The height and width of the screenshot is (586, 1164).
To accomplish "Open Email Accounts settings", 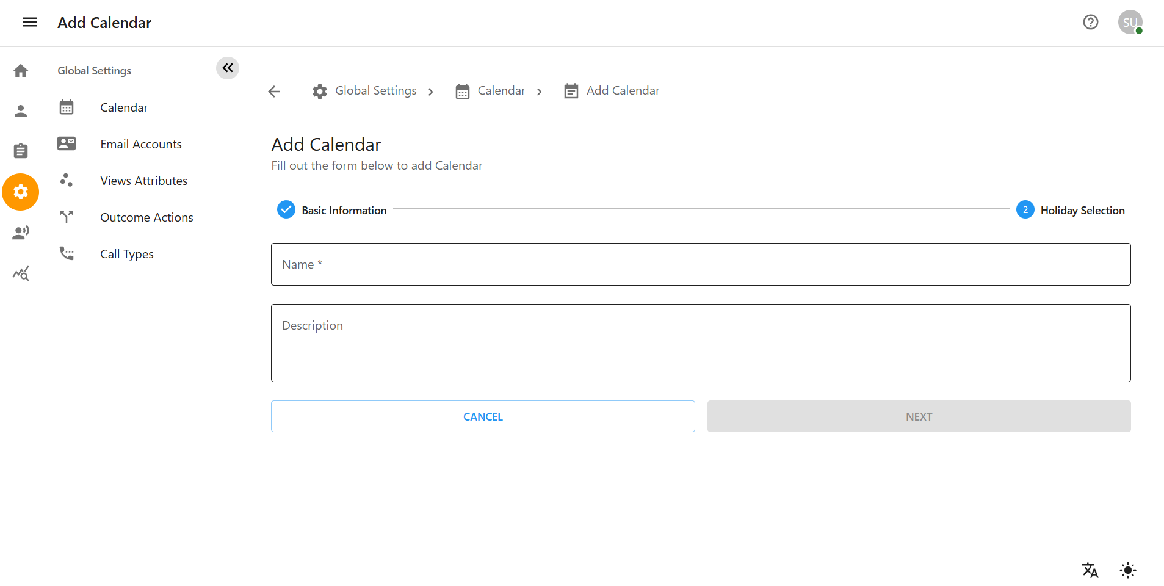I will point(140,144).
